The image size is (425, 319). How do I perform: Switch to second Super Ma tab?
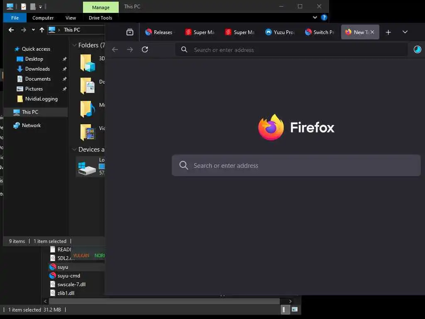240,32
